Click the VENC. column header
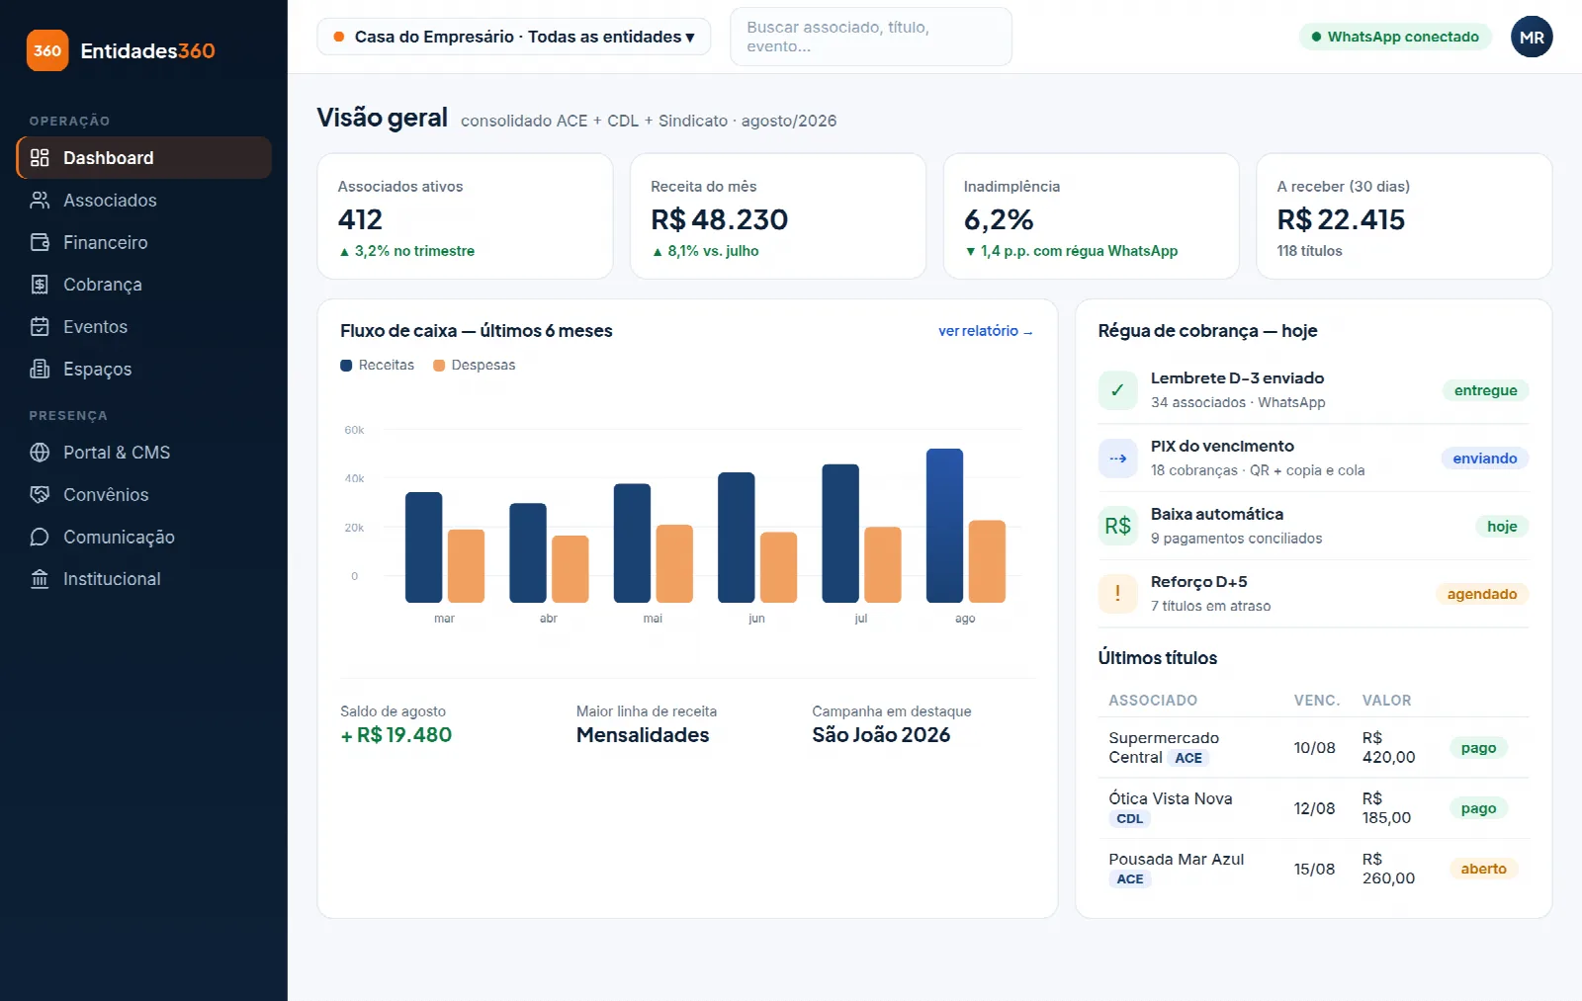The image size is (1582, 1001). 1317,701
